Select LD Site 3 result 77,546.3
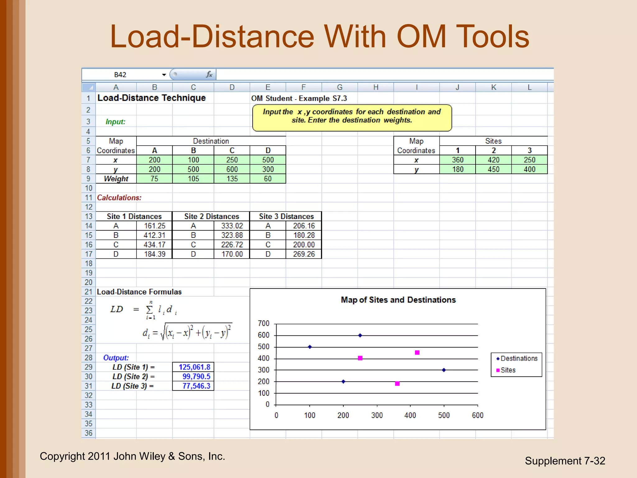The height and width of the screenshot is (478, 637). pyautogui.click(x=193, y=386)
